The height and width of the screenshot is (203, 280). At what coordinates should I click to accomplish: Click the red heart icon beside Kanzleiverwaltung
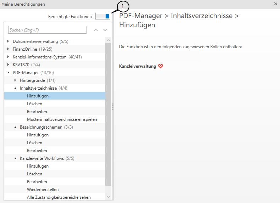tap(161, 66)
